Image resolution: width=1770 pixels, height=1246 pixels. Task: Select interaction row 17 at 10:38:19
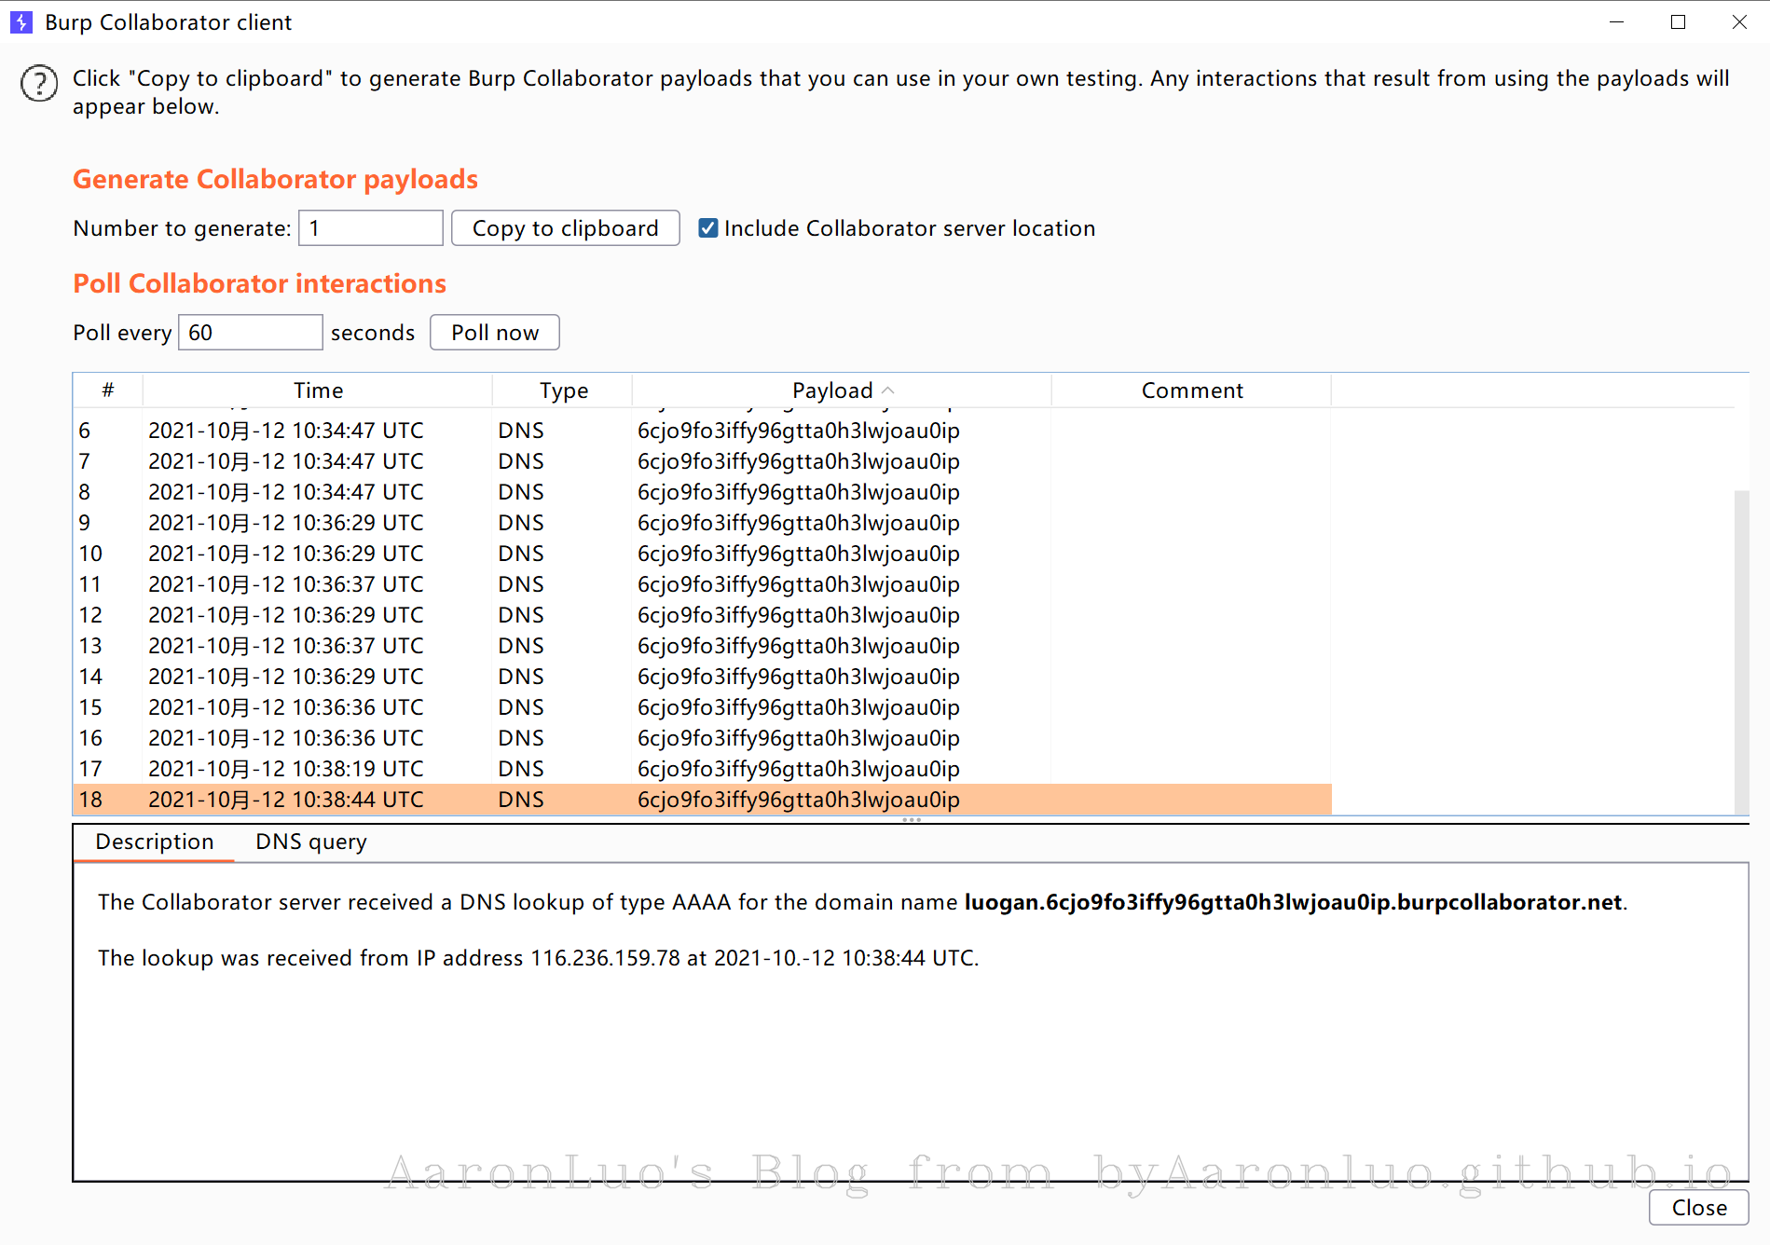click(x=702, y=769)
